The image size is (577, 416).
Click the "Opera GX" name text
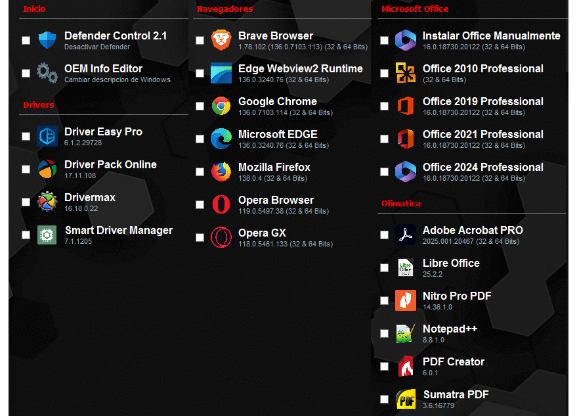[262, 233]
